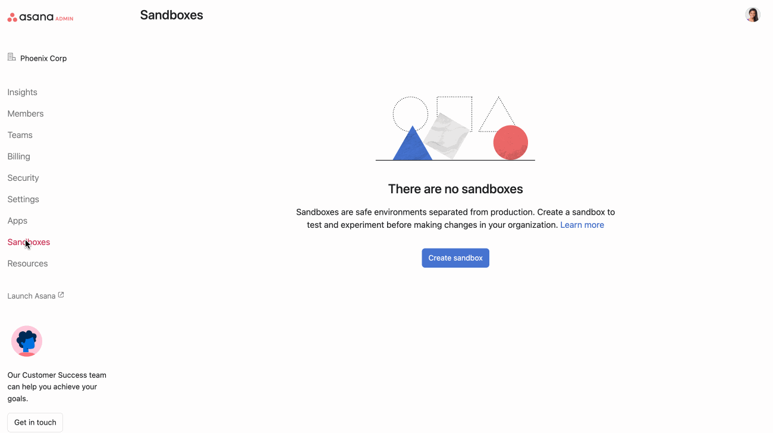Viewport: 773px width, 433px height.
Task: Open the Learn more link about sandboxes
Action: click(582, 225)
